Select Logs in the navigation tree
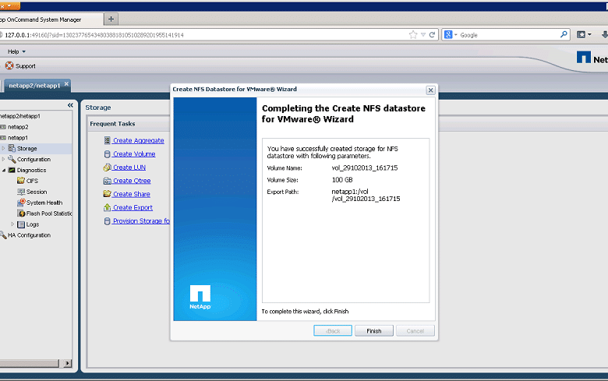Image resolution: width=608 pixels, height=381 pixels. 33,224
